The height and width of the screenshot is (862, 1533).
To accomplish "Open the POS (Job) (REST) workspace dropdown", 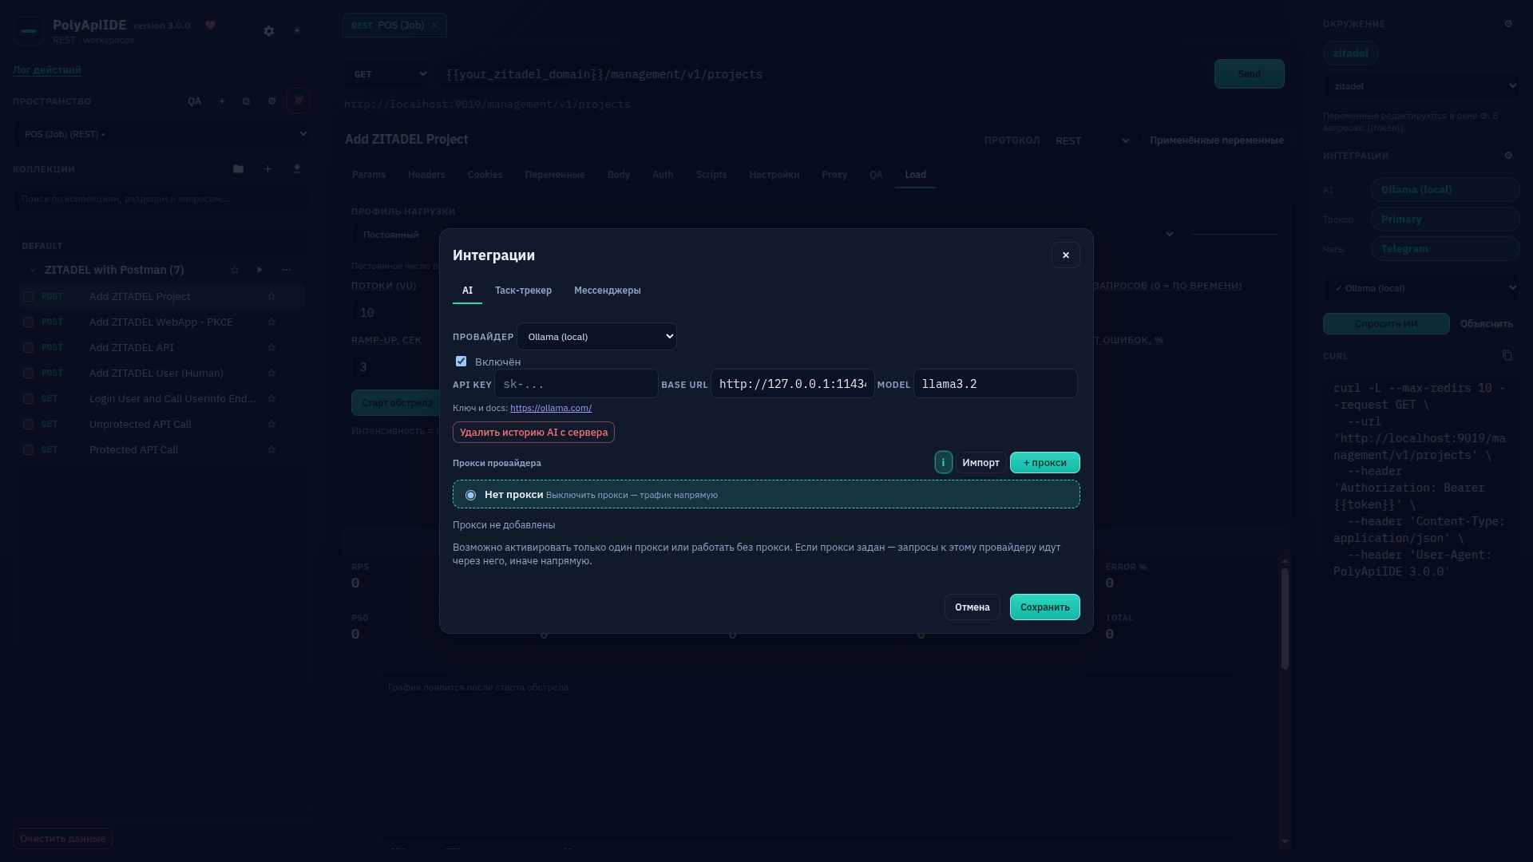I will pos(161,134).
